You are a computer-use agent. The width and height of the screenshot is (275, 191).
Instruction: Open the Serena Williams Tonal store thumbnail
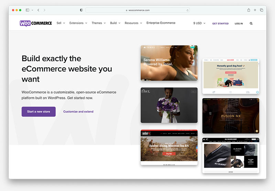pyautogui.click(x=169, y=63)
